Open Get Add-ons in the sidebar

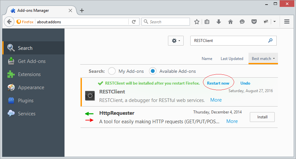point(34,61)
